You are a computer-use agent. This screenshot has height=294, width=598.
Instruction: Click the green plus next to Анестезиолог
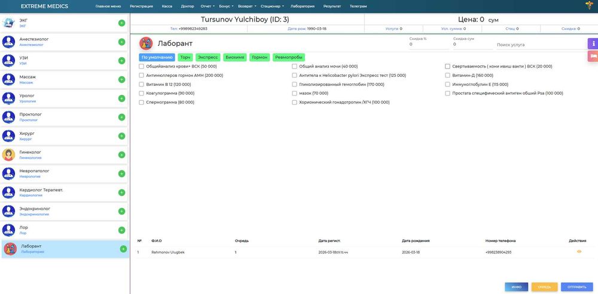coord(121,42)
